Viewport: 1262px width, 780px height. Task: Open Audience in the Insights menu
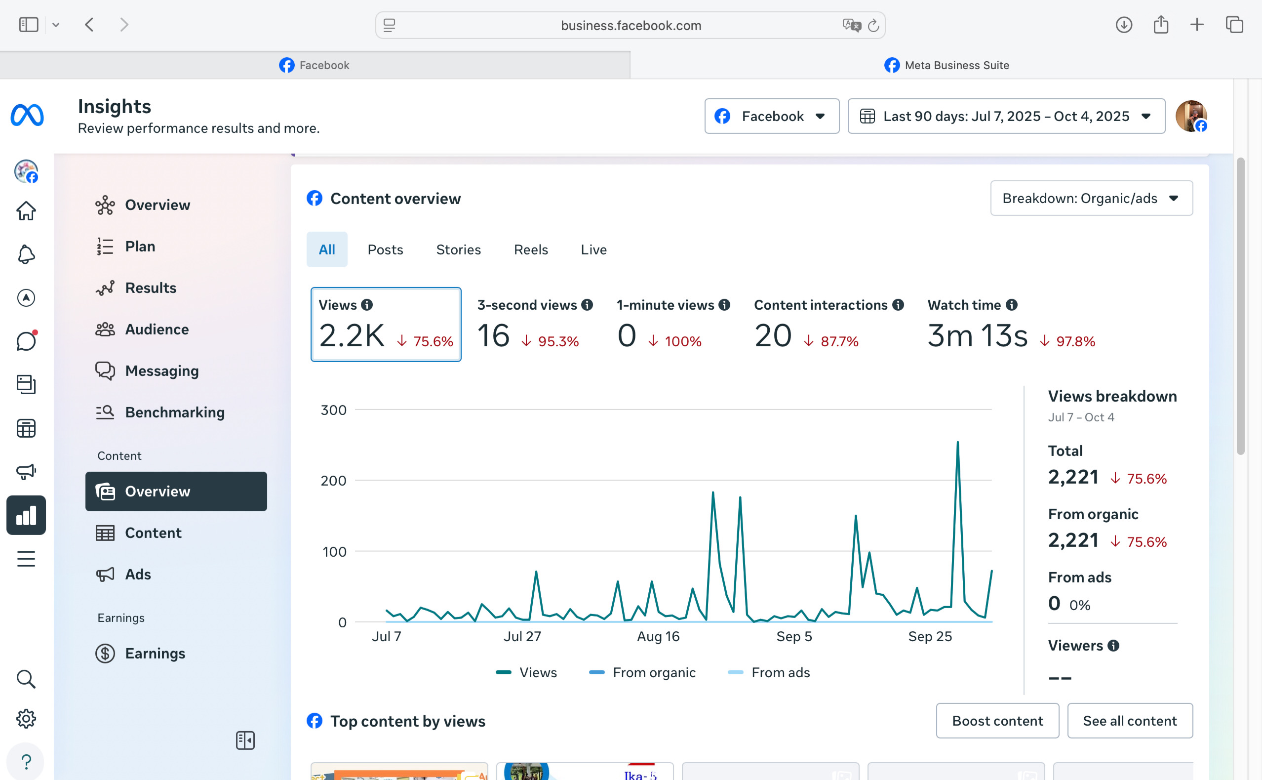click(x=157, y=329)
